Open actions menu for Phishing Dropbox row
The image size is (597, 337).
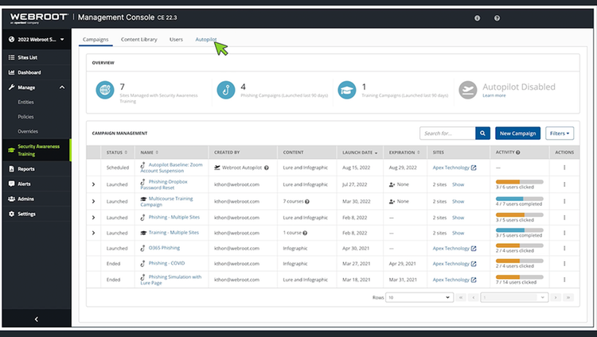(564, 184)
